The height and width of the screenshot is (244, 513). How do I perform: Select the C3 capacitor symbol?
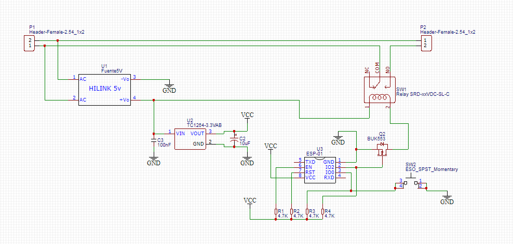pyautogui.click(x=154, y=141)
